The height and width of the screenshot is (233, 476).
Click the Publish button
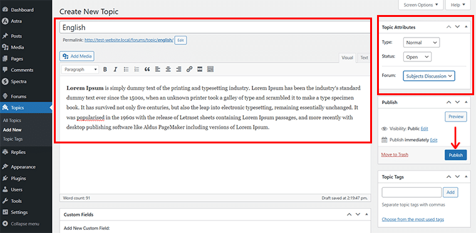tap(456, 155)
